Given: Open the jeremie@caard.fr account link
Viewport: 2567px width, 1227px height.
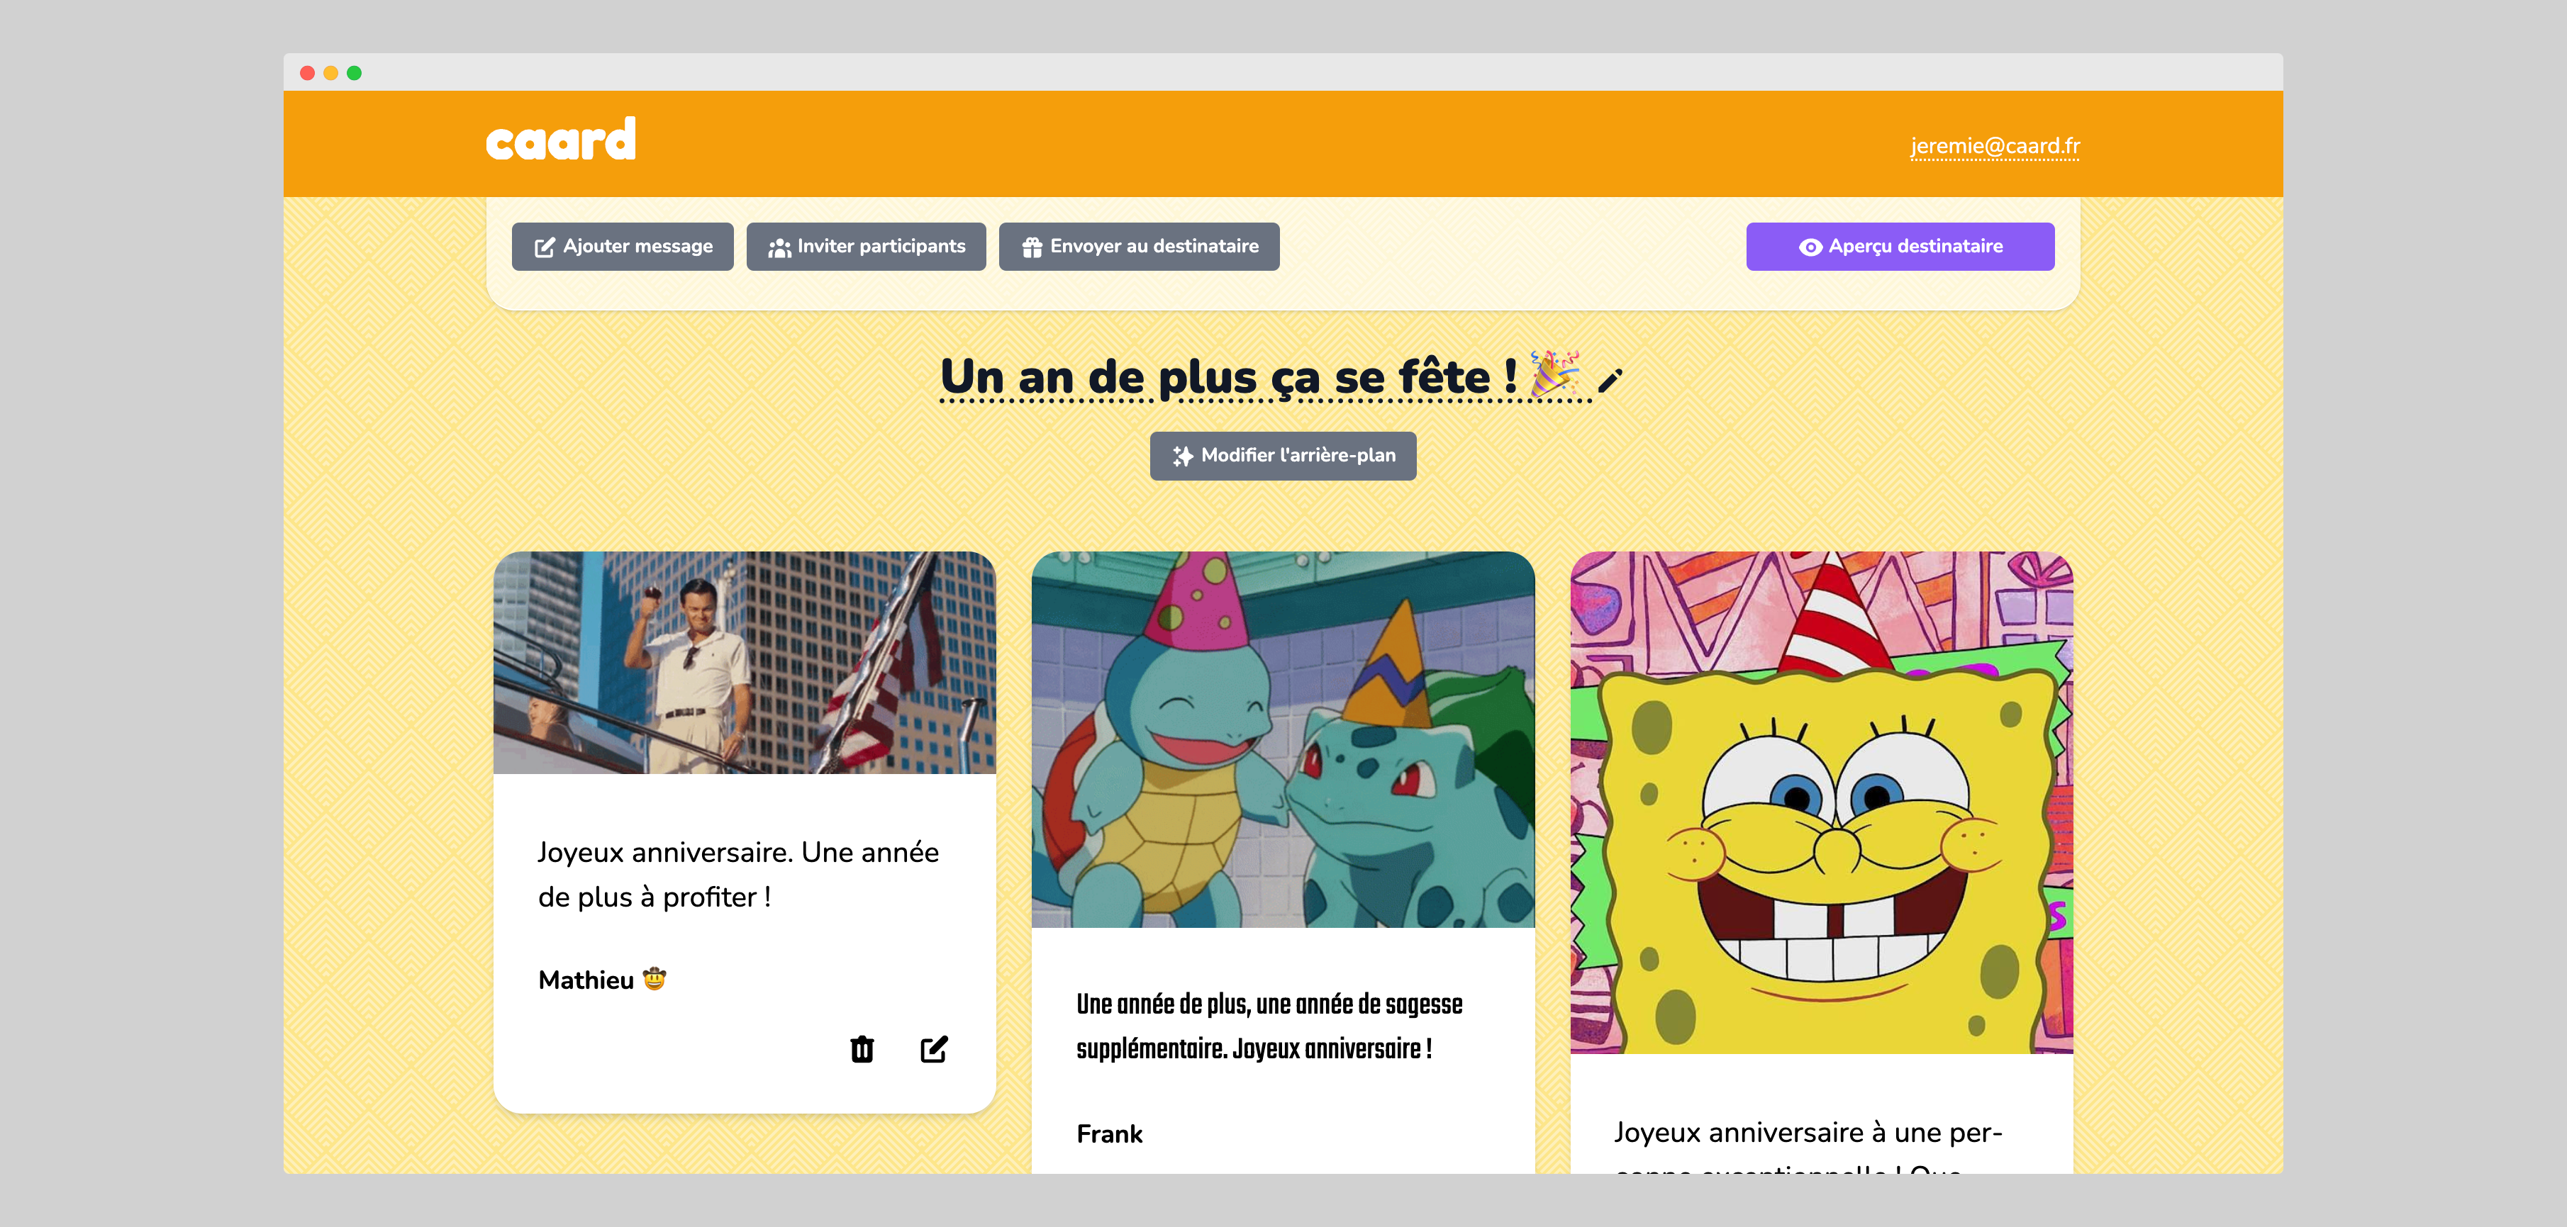Looking at the screenshot, I should pos(1995,147).
